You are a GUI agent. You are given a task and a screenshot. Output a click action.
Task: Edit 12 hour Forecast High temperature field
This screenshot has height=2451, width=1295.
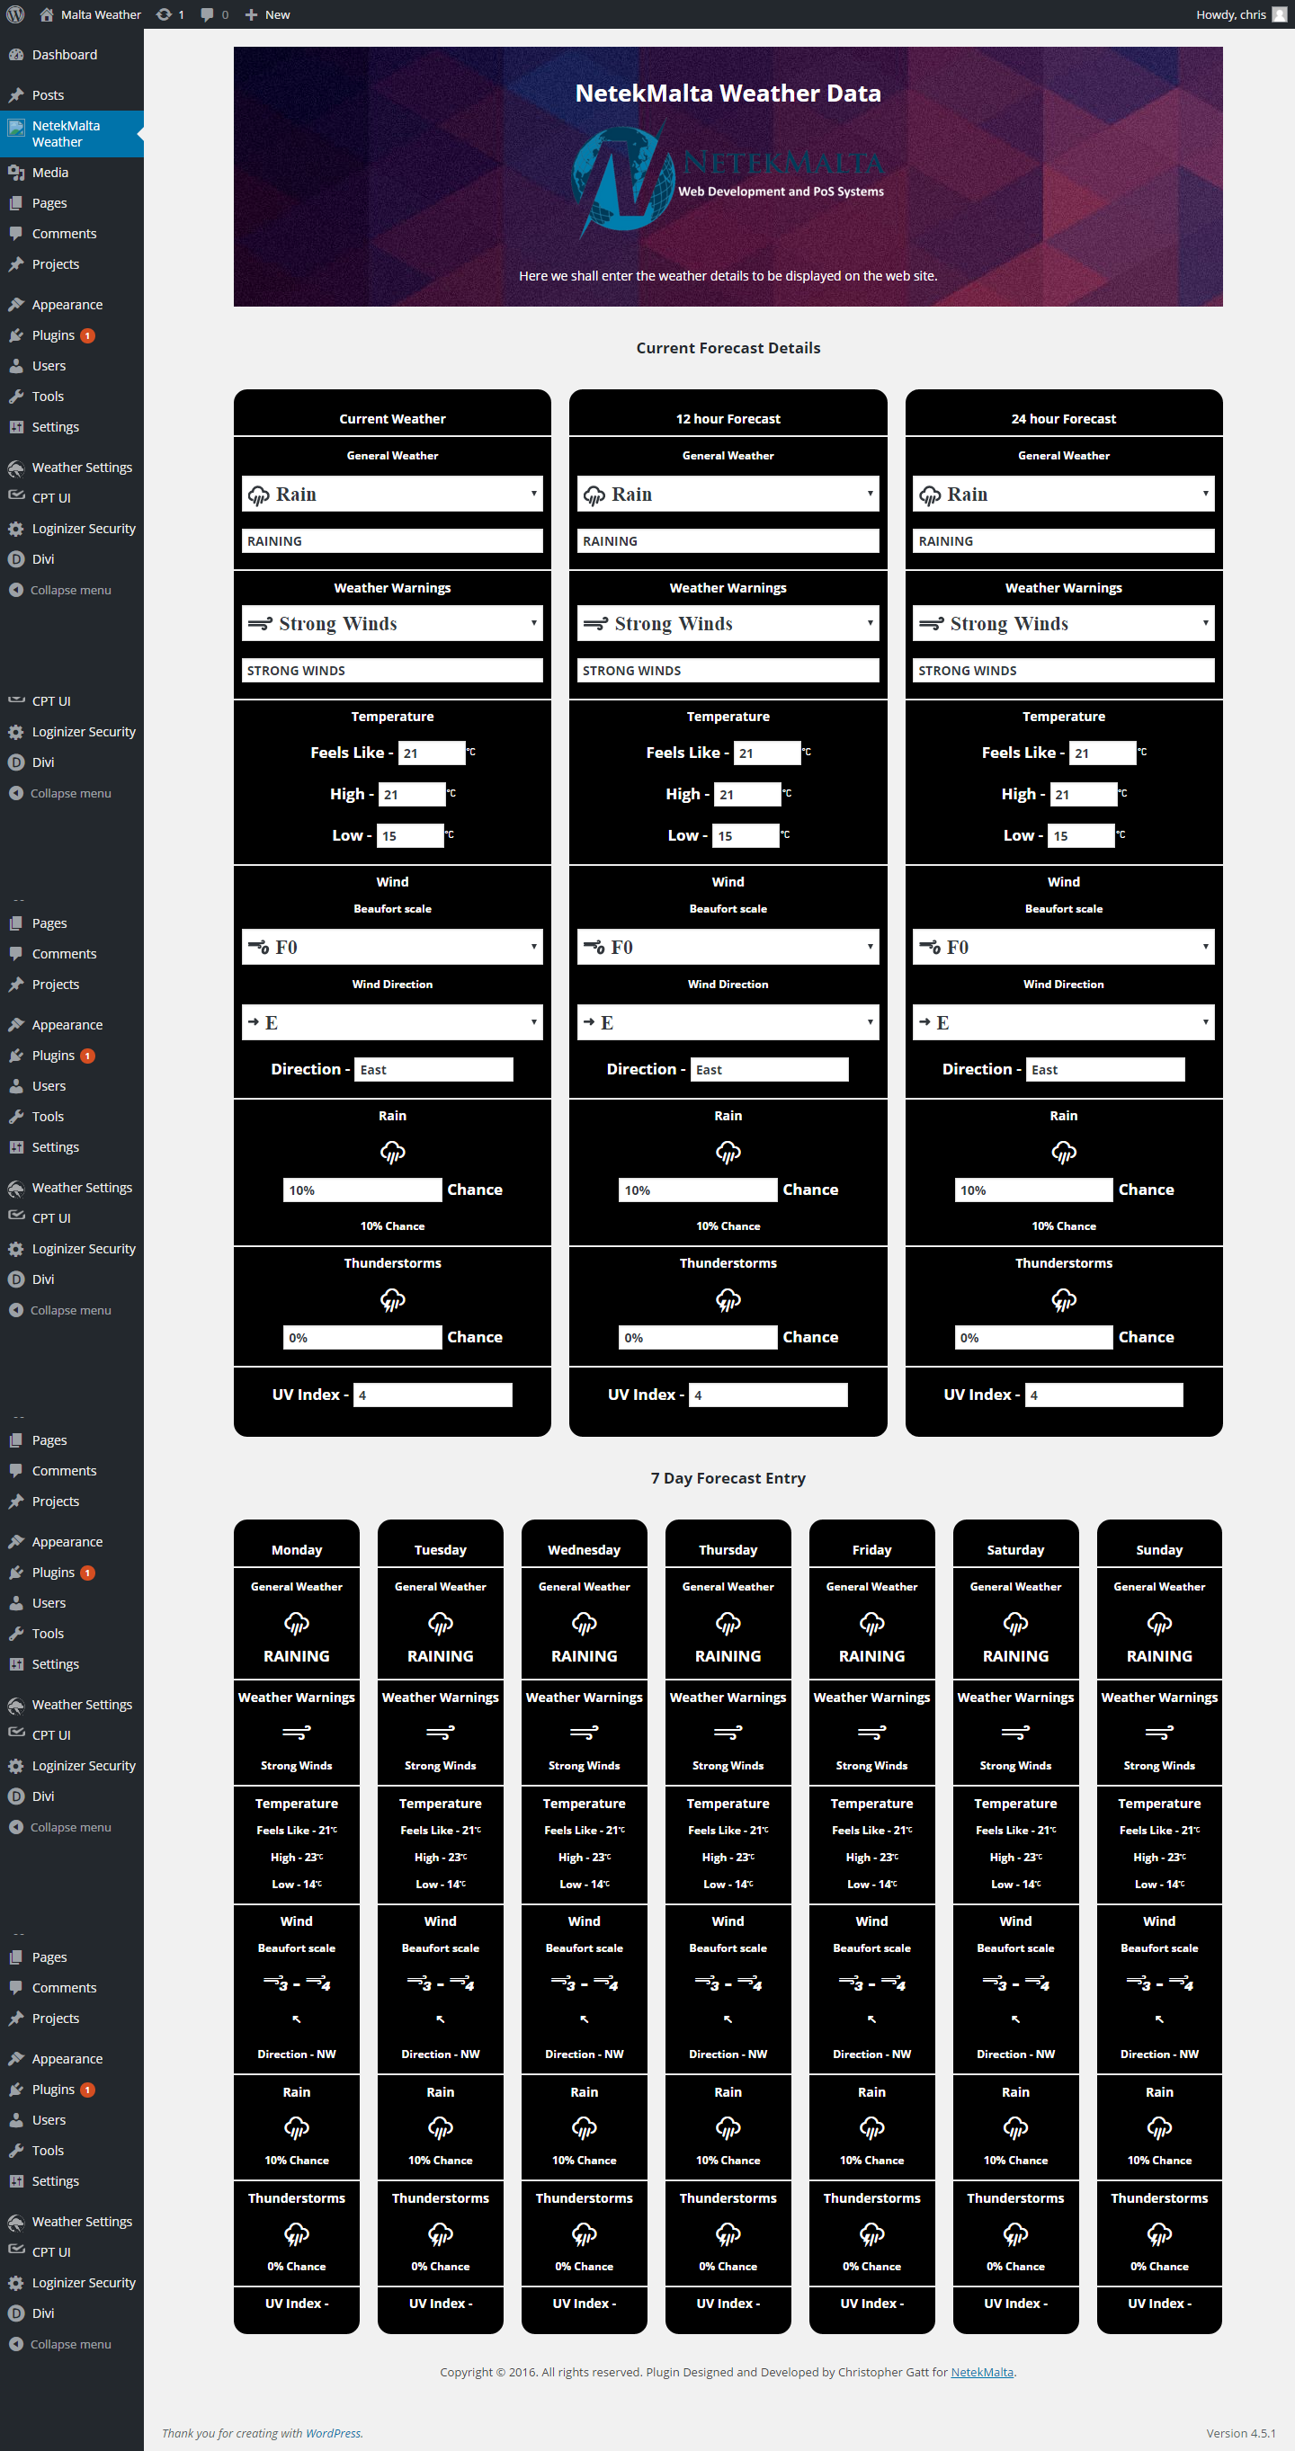point(748,795)
